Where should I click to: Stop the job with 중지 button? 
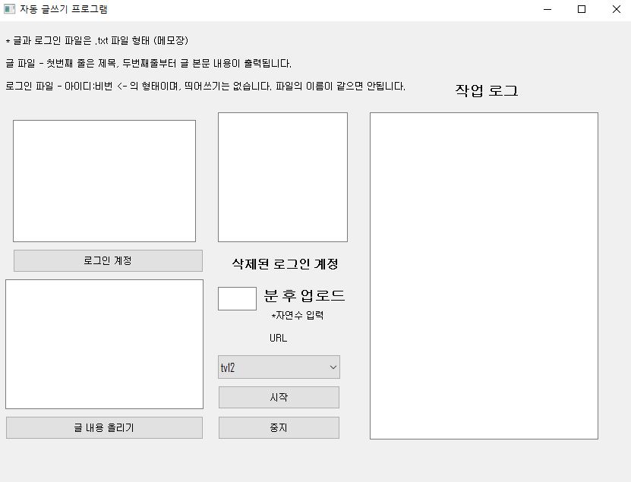click(x=279, y=427)
